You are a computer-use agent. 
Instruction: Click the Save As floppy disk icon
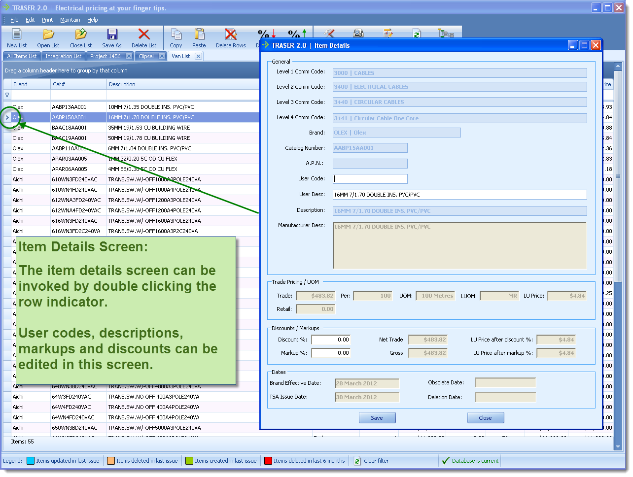(x=112, y=34)
